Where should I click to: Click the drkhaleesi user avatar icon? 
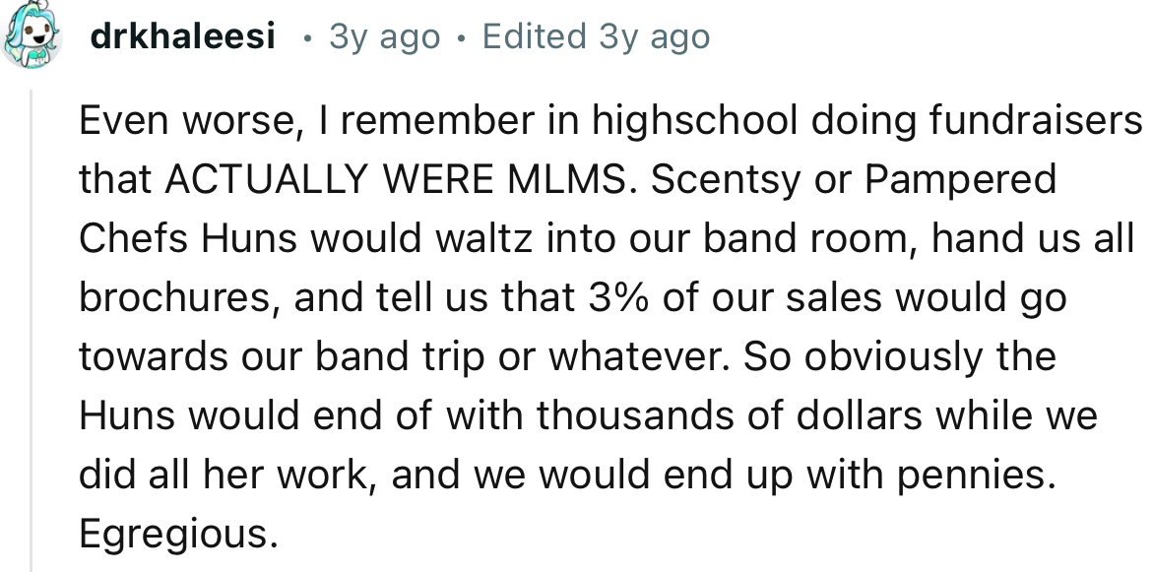coord(31,38)
